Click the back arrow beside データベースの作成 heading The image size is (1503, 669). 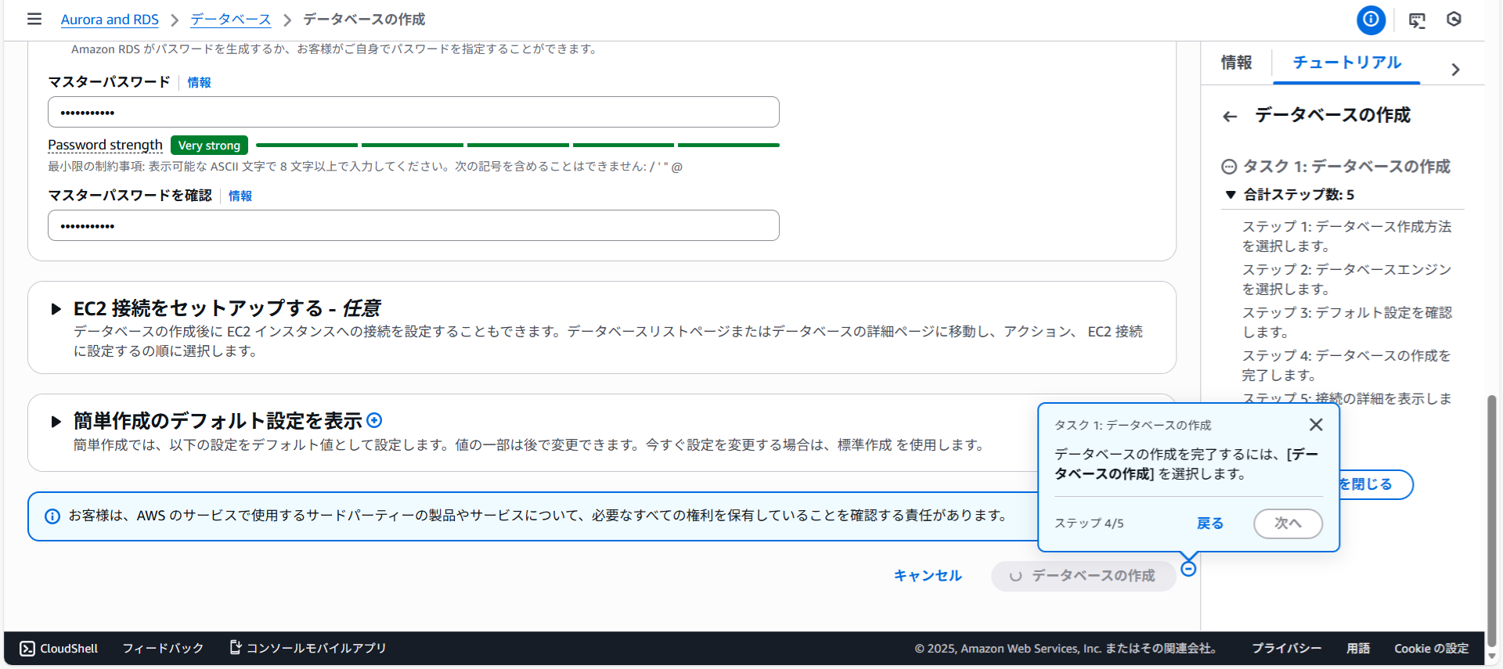tap(1230, 117)
